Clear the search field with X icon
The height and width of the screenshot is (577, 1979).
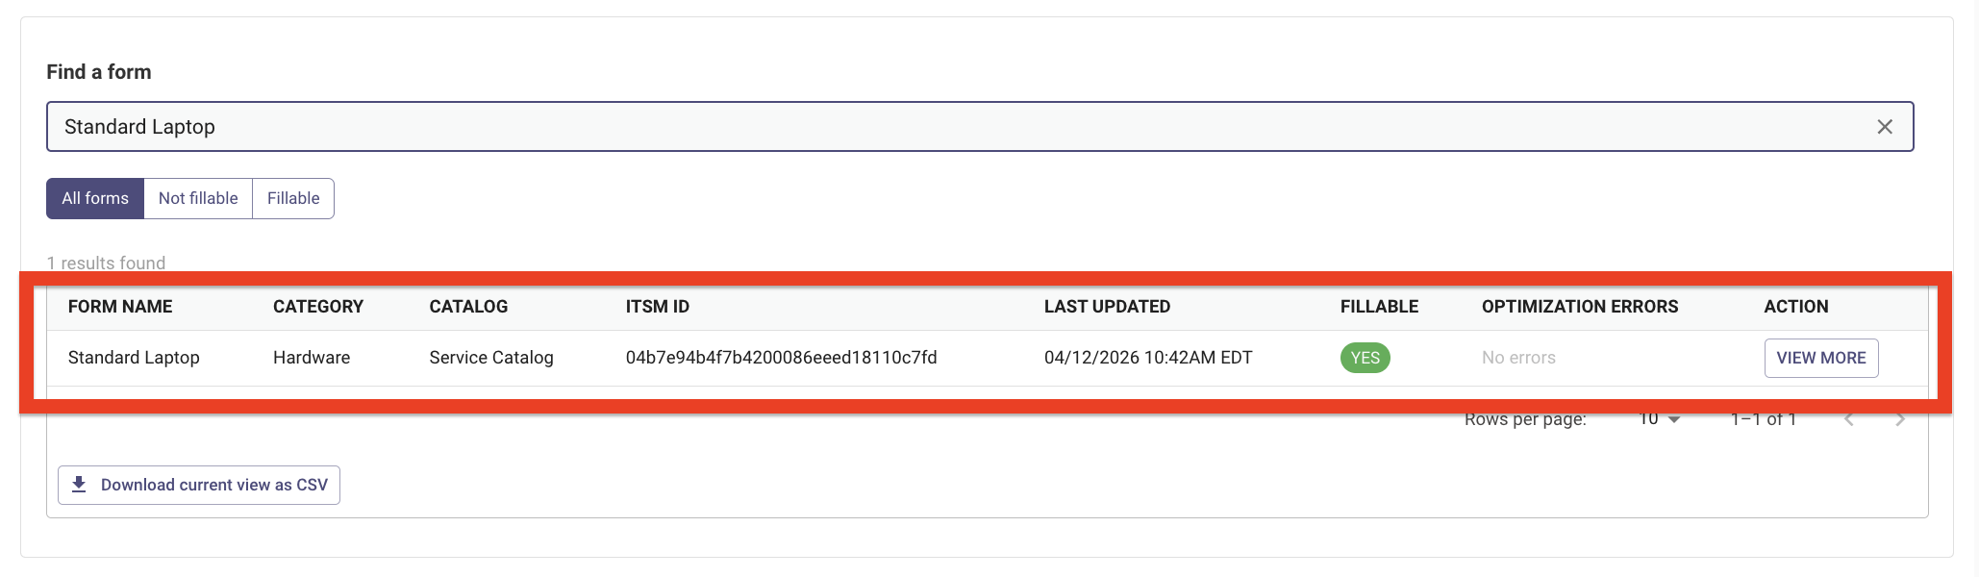click(x=1885, y=127)
